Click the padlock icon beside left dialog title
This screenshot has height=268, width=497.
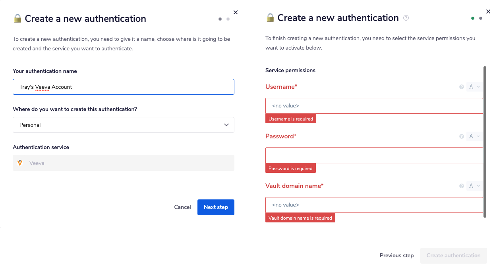point(17,18)
